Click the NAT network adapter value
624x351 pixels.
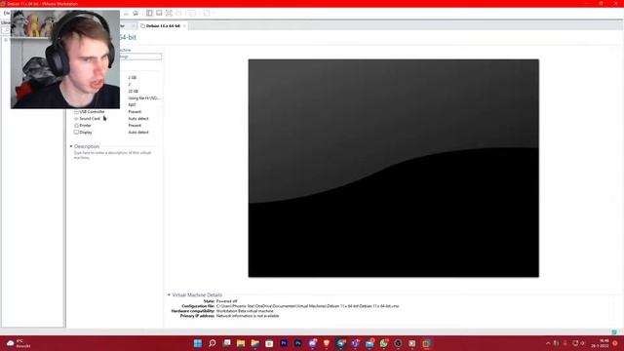pos(133,104)
